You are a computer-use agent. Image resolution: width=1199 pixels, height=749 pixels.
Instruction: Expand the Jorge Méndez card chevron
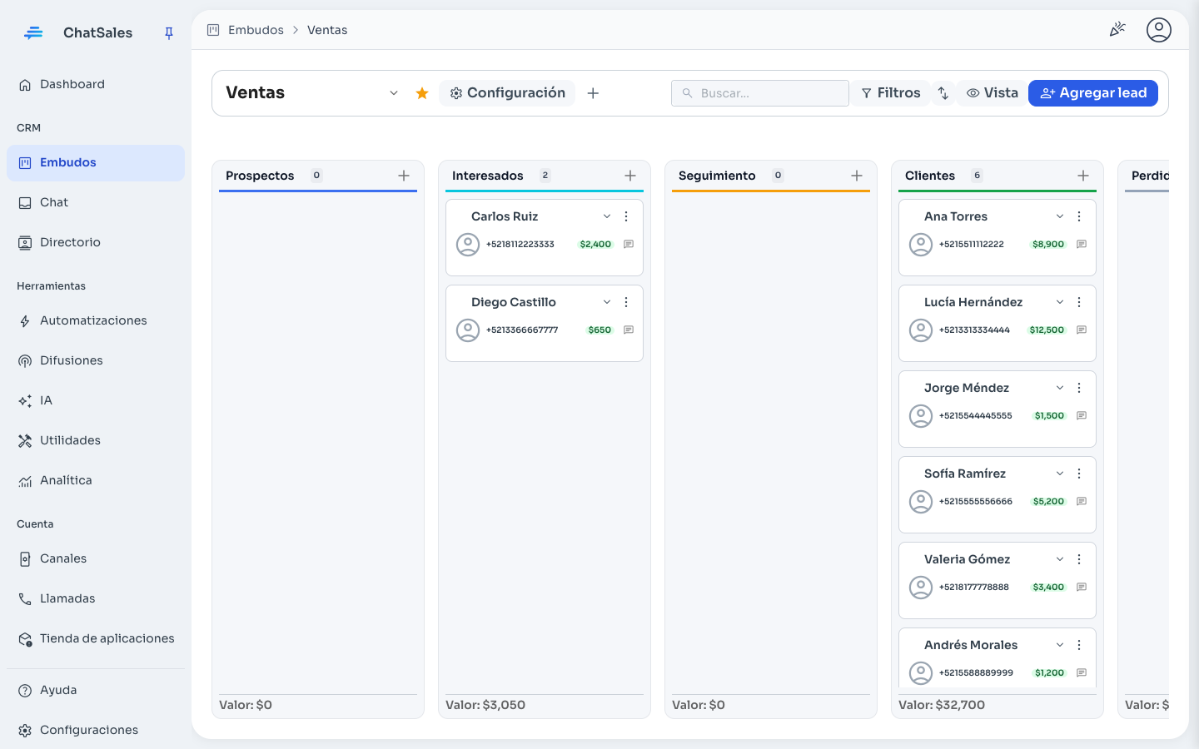[1060, 388]
